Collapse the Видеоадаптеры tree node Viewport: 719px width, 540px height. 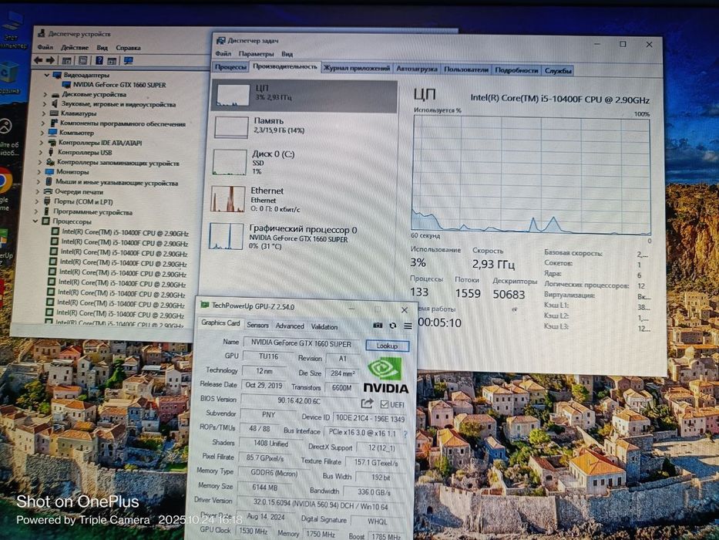click(x=47, y=75)
